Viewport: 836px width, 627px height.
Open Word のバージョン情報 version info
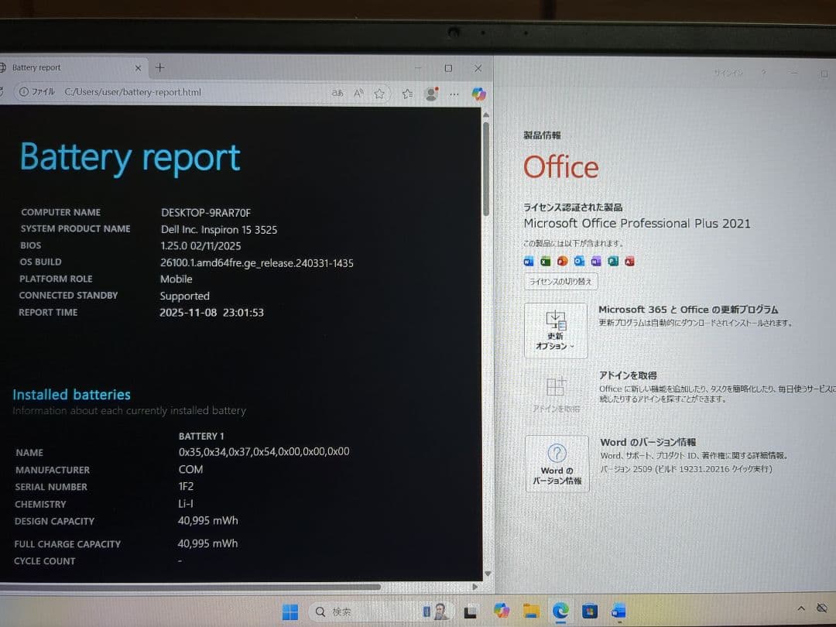(557, 463)
